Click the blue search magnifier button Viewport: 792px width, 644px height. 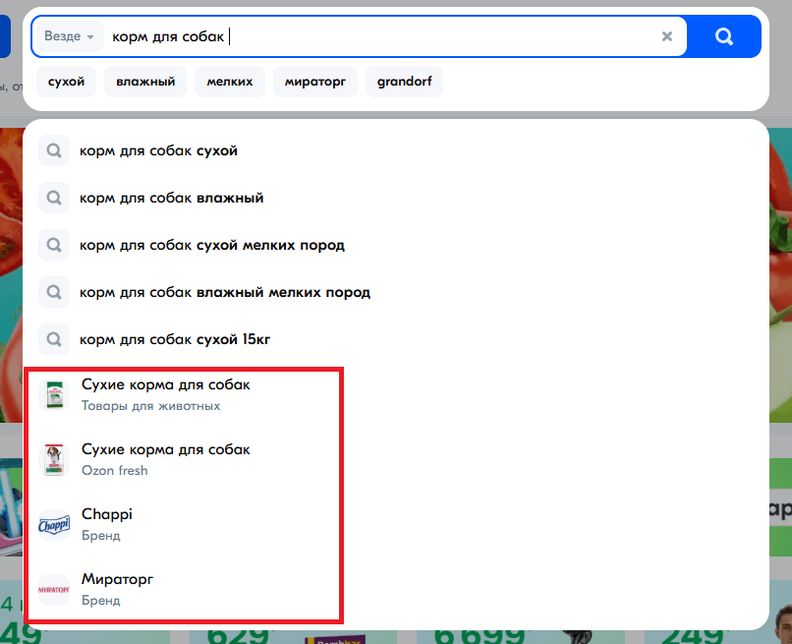click(724, 36)
